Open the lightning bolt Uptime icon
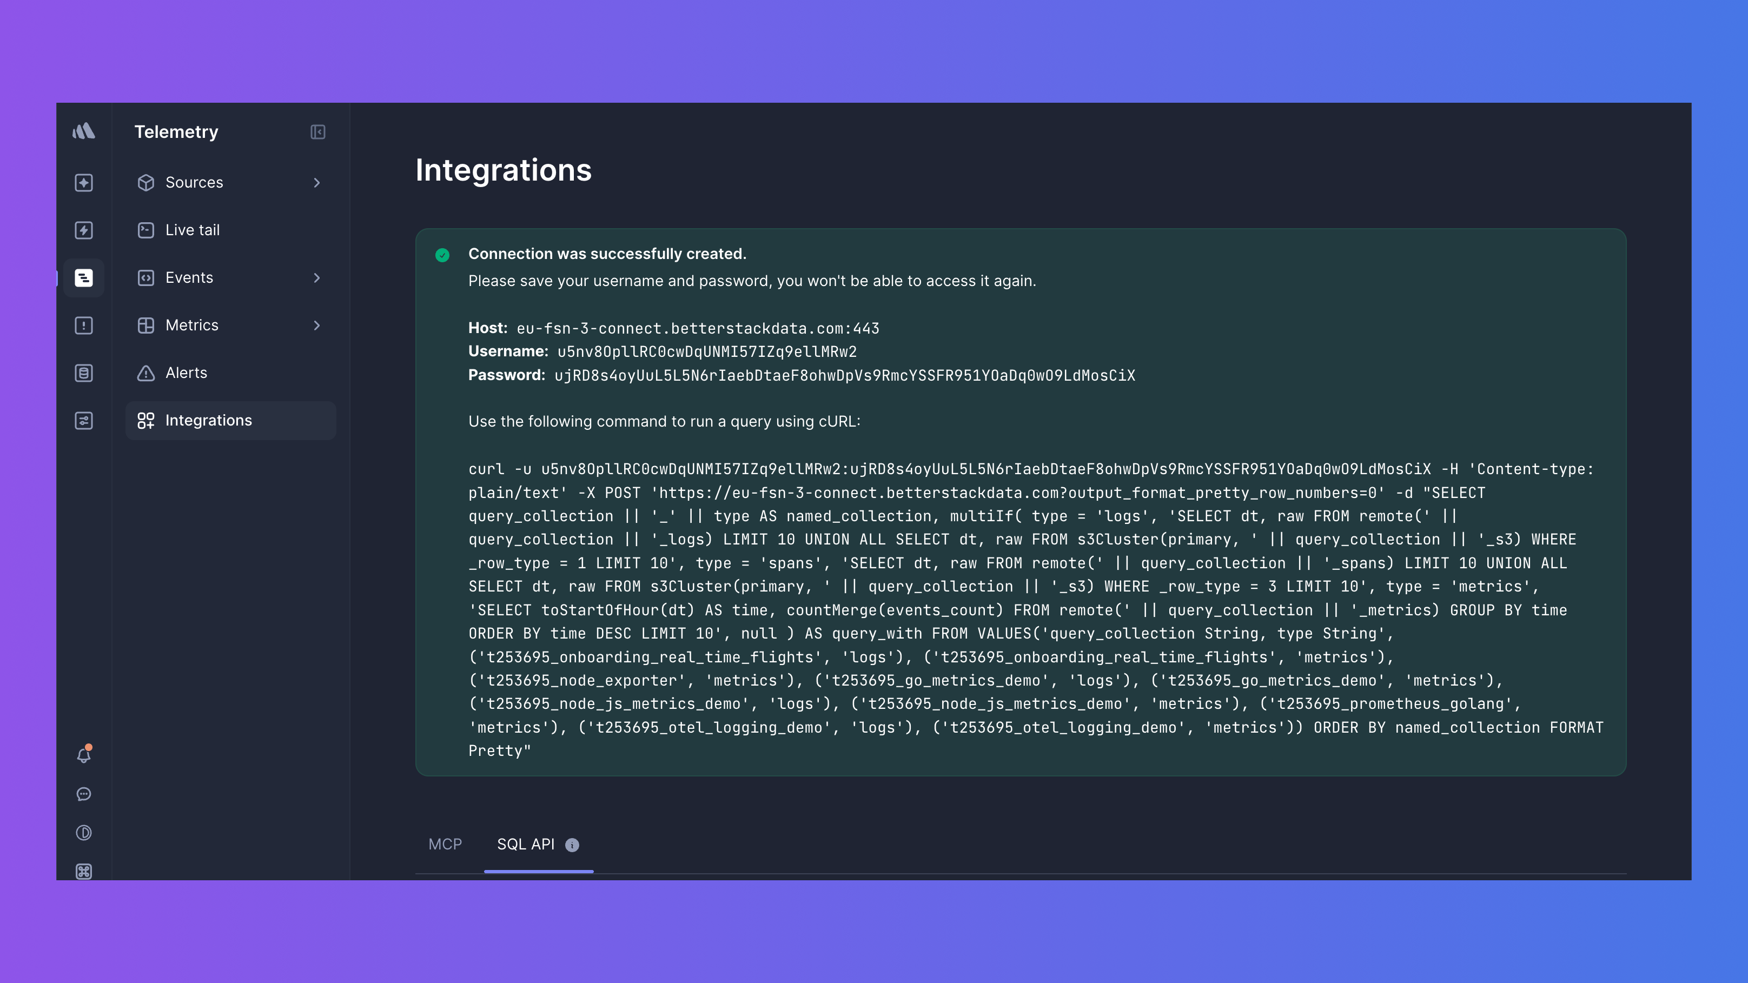Viewport: 1748px width, 983px height. (83, 230)
